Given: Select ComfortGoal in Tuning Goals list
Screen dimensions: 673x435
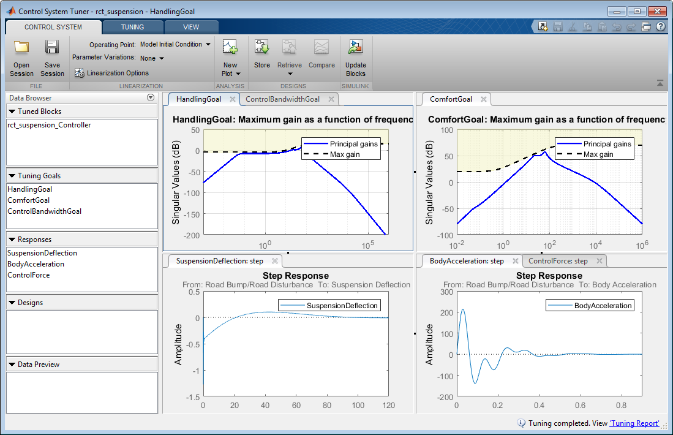Looking at the screenshot, I should point(28,200).
